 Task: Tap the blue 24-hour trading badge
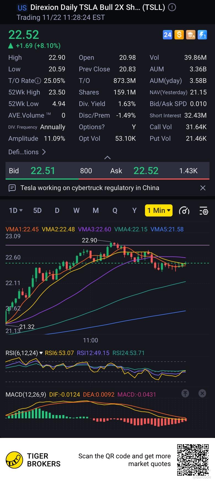tap(168, 35)
